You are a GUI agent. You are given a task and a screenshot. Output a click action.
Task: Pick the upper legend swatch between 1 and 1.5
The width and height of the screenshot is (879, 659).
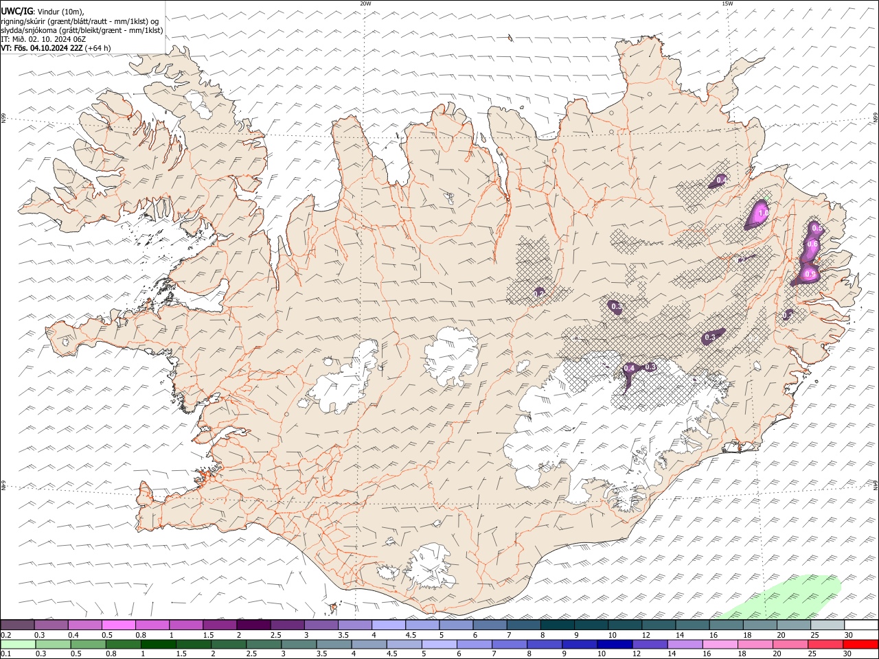[186, 625]
